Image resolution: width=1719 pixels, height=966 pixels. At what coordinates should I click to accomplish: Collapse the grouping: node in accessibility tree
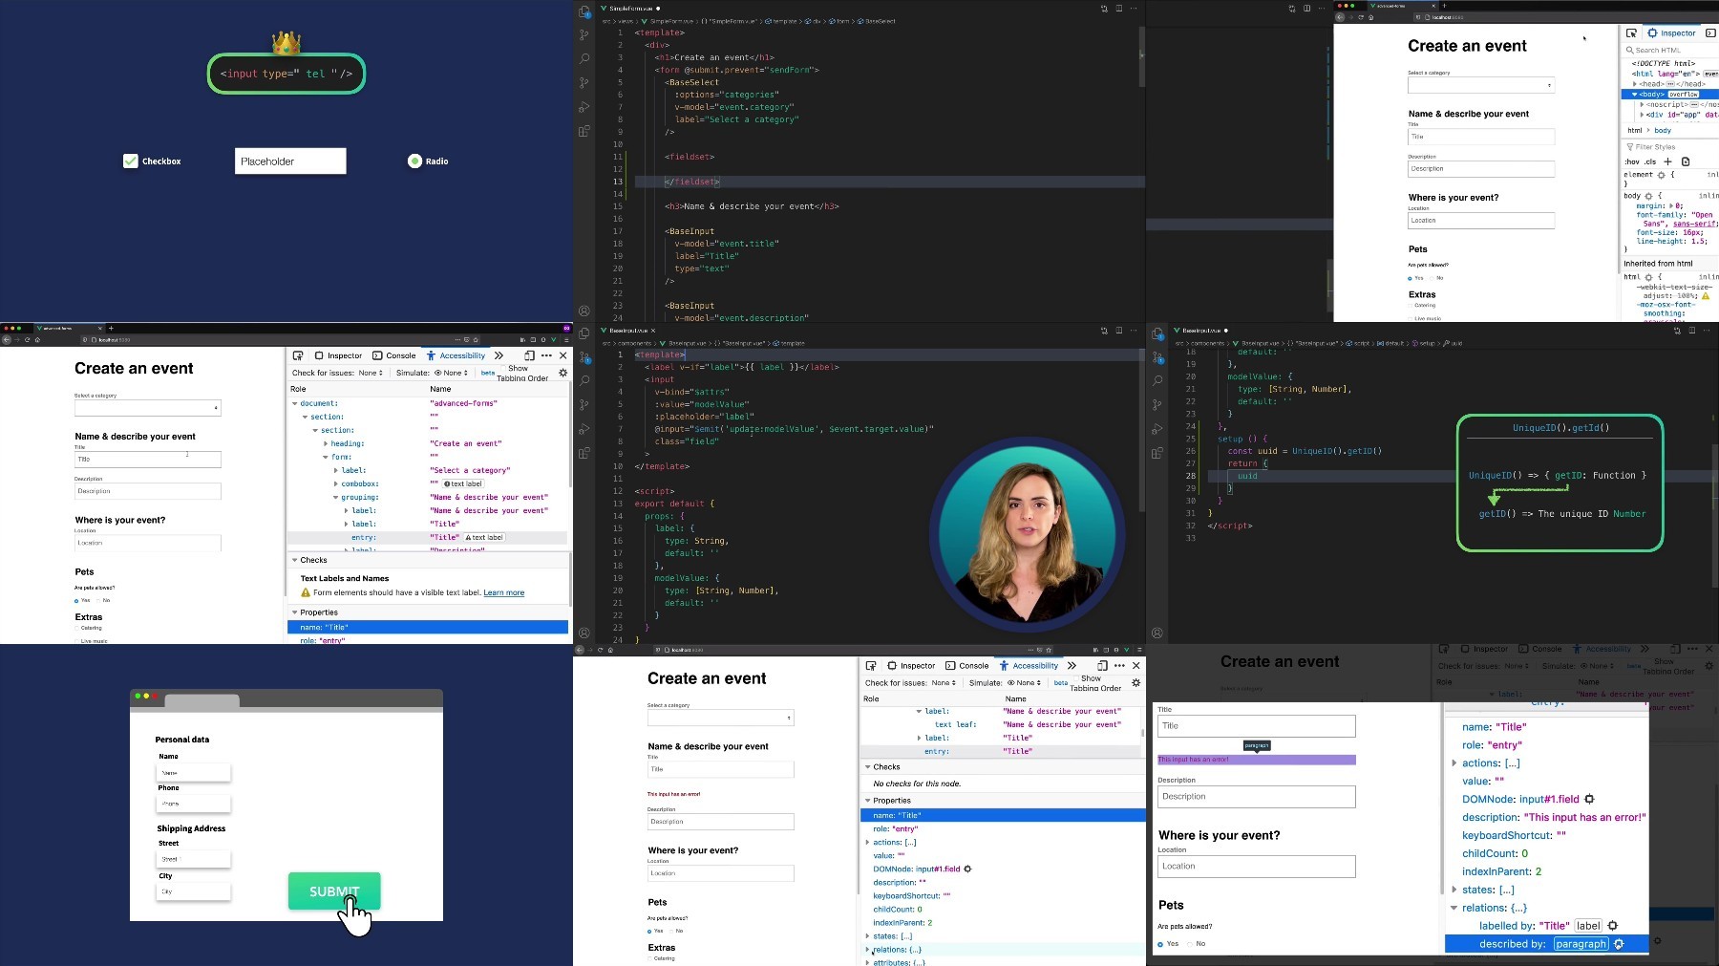point(336,497)
